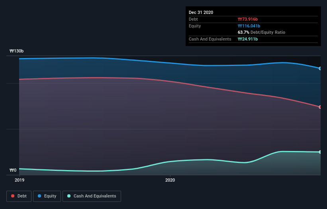
Task: Click the Equity label in tooltip
Action: click(x=195, y=26)
